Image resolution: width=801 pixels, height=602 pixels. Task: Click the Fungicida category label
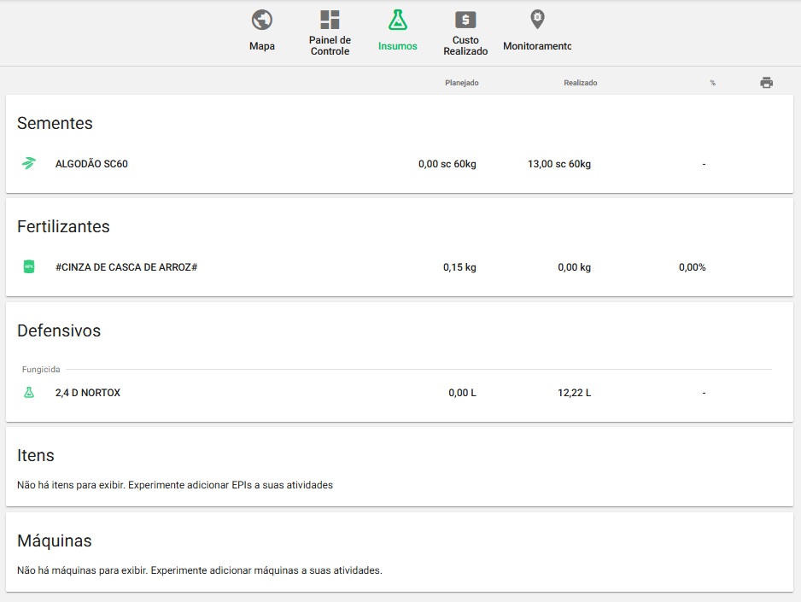[41, 370]
